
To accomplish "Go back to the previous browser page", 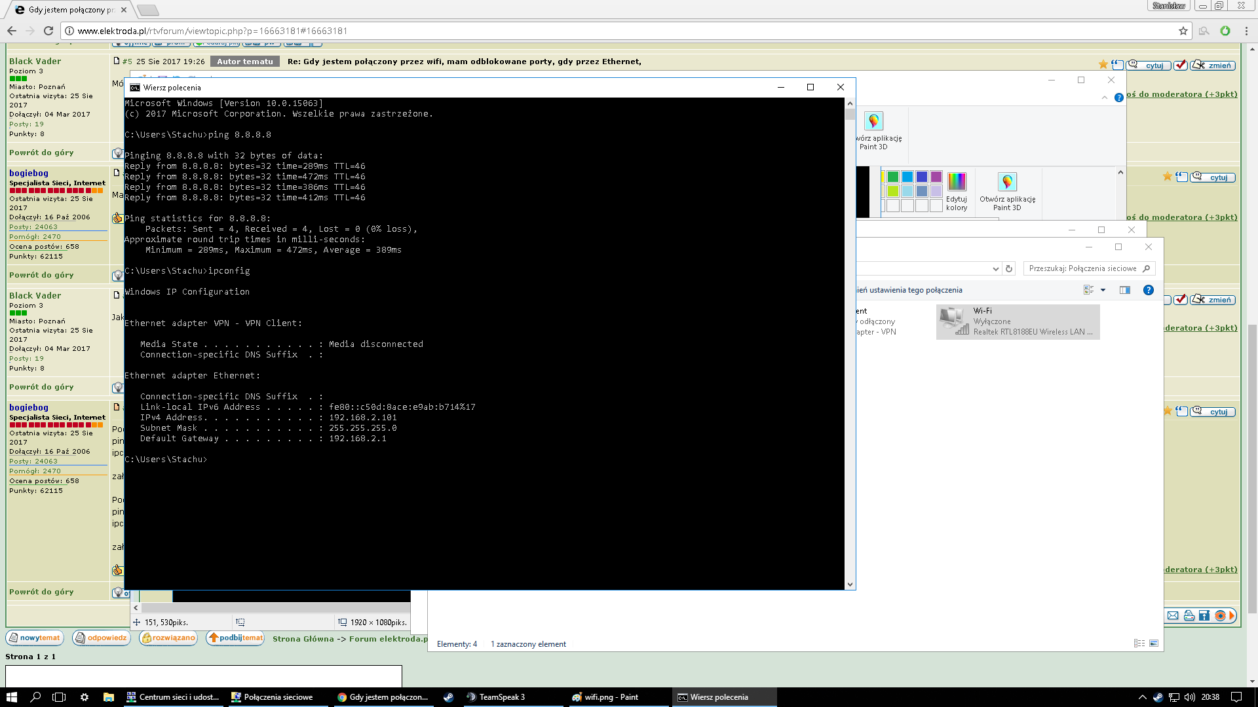I will click(x=12, y=31).
